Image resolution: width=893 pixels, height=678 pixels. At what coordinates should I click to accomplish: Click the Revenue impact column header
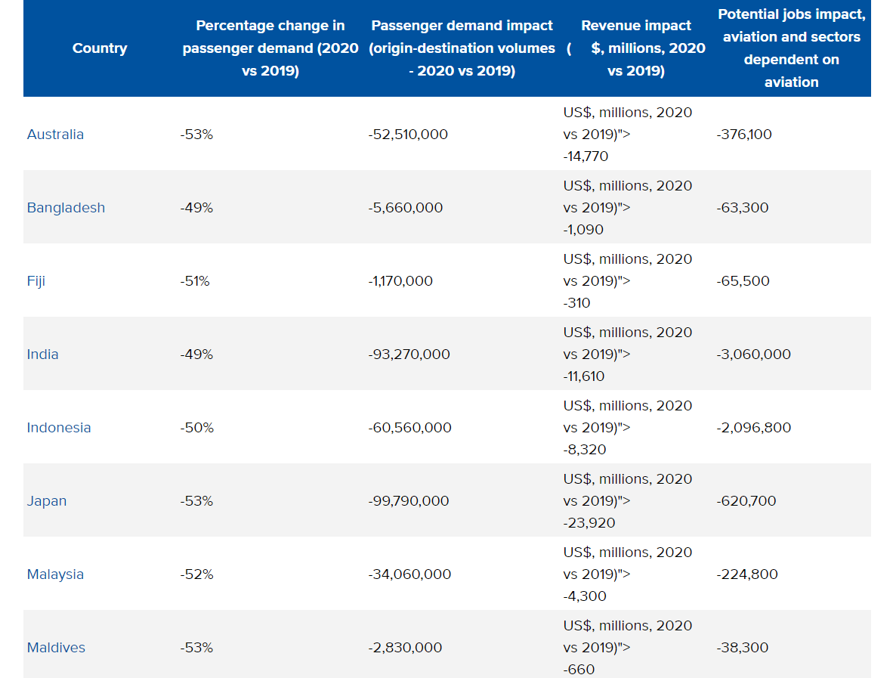[636, 48]
